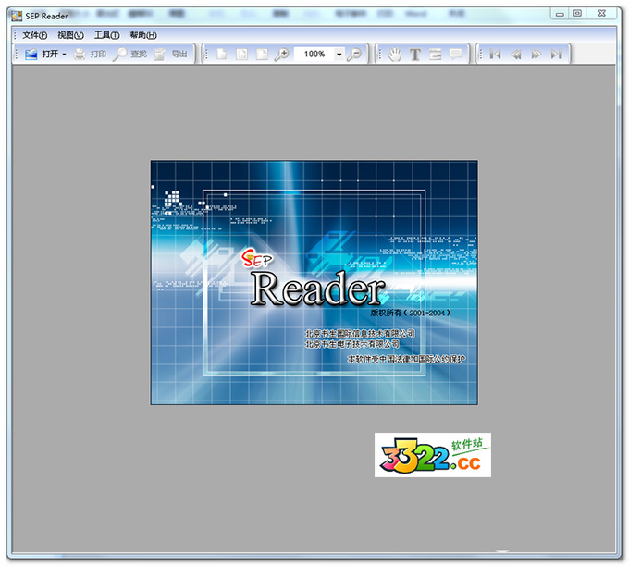Click the zoom in magnifier icon
The width and height of the screenshot is (629, 566).
click(282, 55)
